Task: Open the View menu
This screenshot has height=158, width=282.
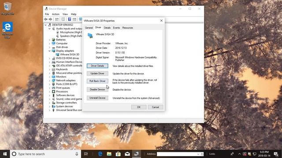Action: click(x=65, y=14)
